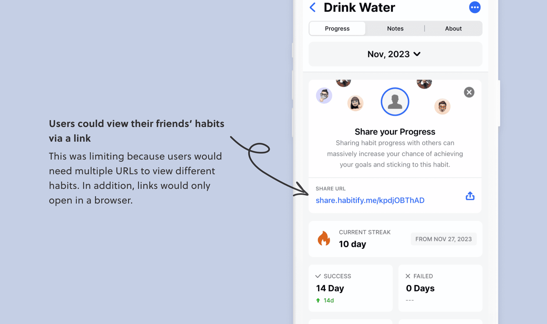Select the central blue profile avatar
Image resolution: width=547 pixels, height=324 pixels.
point(395,102)
